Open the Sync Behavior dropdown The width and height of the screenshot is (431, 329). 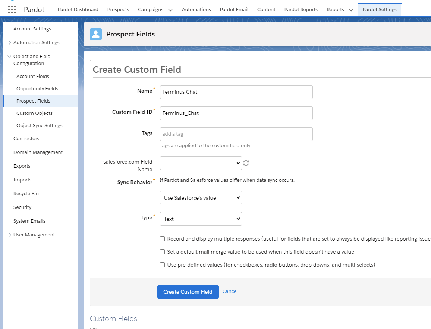[201, 198]
